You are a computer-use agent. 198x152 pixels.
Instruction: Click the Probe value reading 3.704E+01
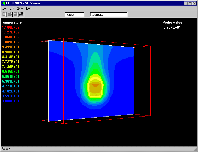(x=172, y=27)
